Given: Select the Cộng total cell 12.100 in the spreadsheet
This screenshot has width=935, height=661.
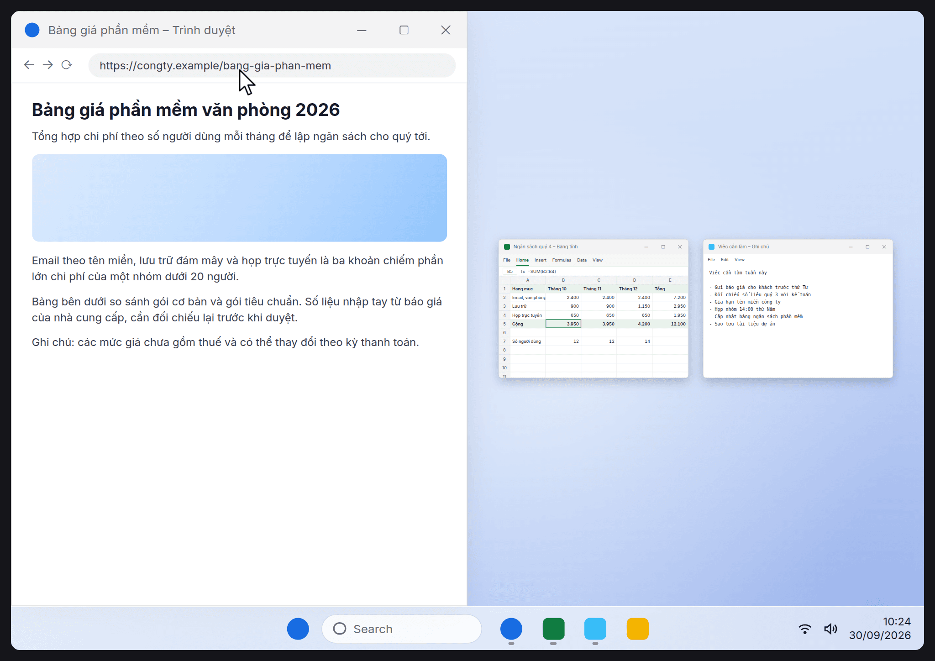Looking at the screenshot, I should coord(670,324).
